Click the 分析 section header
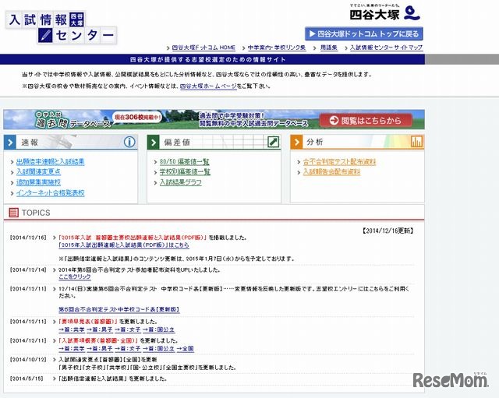Image resolution: width=499 pixels, height=398 pixels. 357,142
